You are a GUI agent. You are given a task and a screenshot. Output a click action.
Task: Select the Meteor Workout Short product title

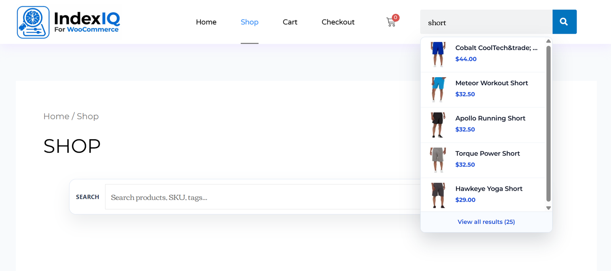tap(491, 83)
